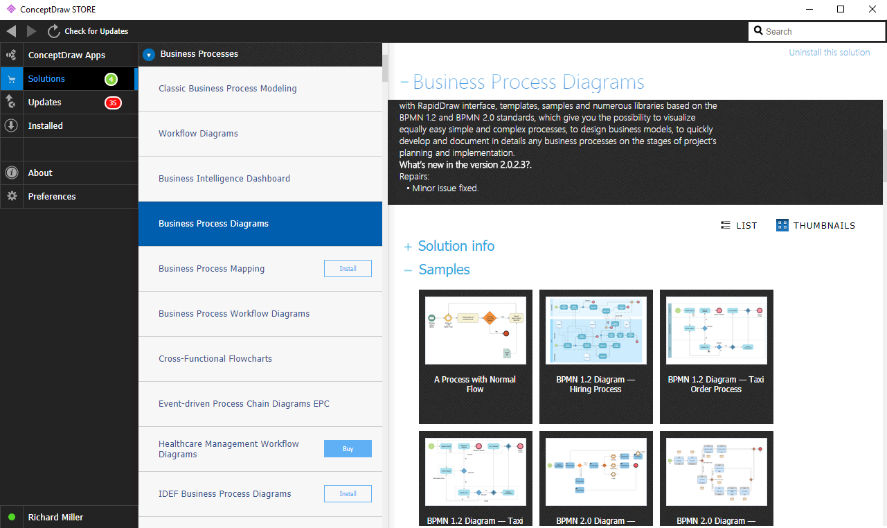Open BPMN 1.2 Taxi Order Process sample
Image resolution: width=887 pixels, height=528 pixels.
[x=717, y=357]
